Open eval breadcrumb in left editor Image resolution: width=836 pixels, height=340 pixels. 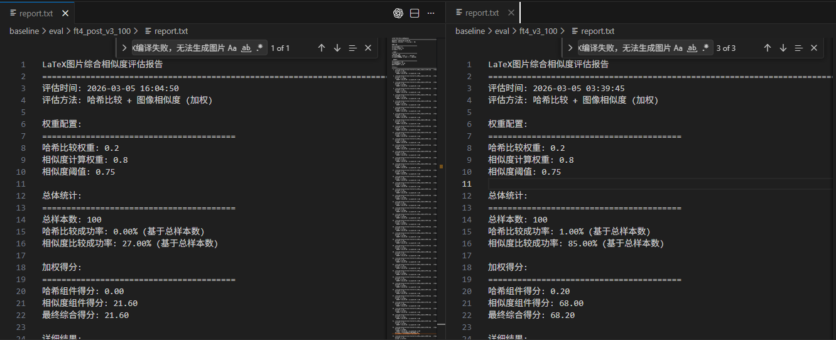[56, 31]
